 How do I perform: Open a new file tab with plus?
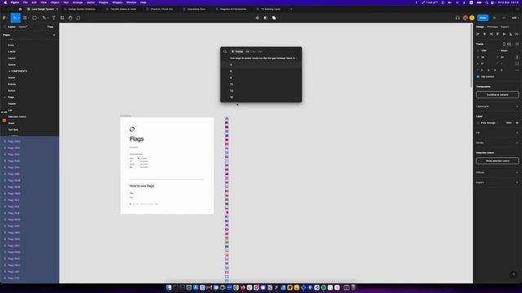pos(291,9)
